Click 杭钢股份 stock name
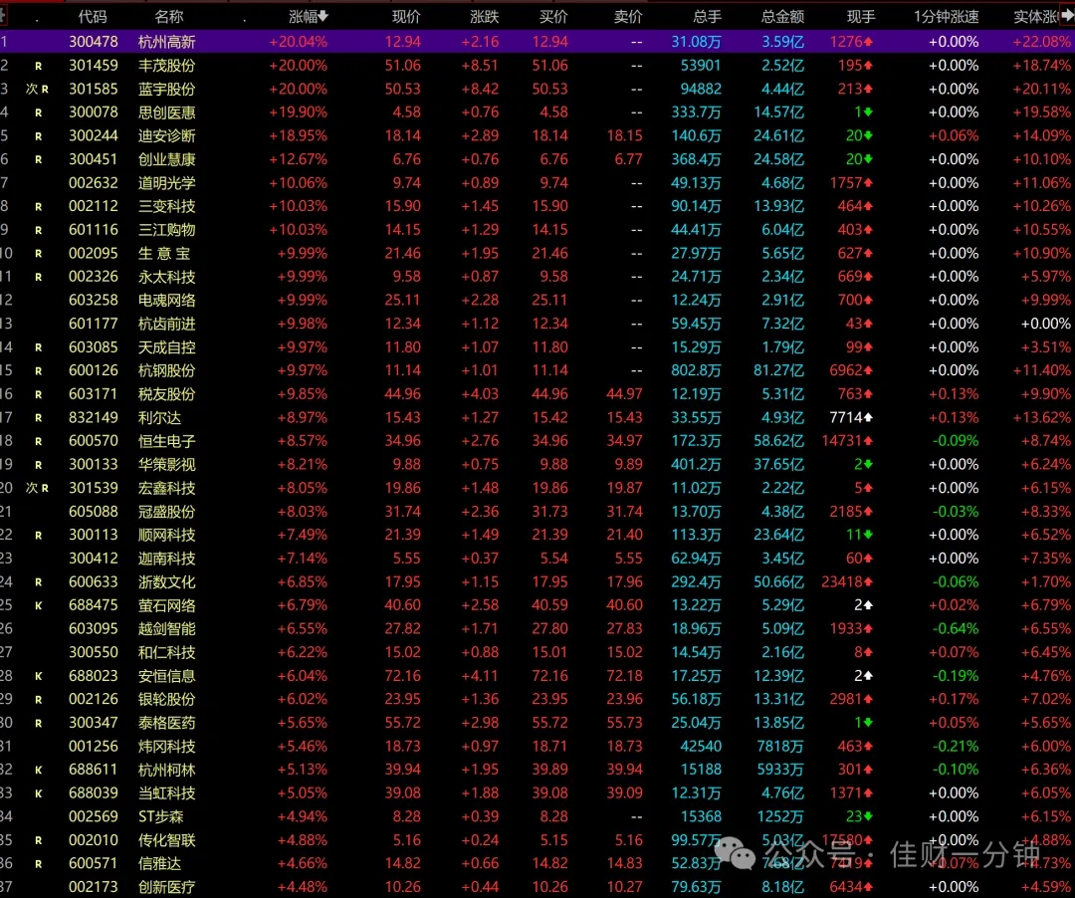 (x=166, y=371)
